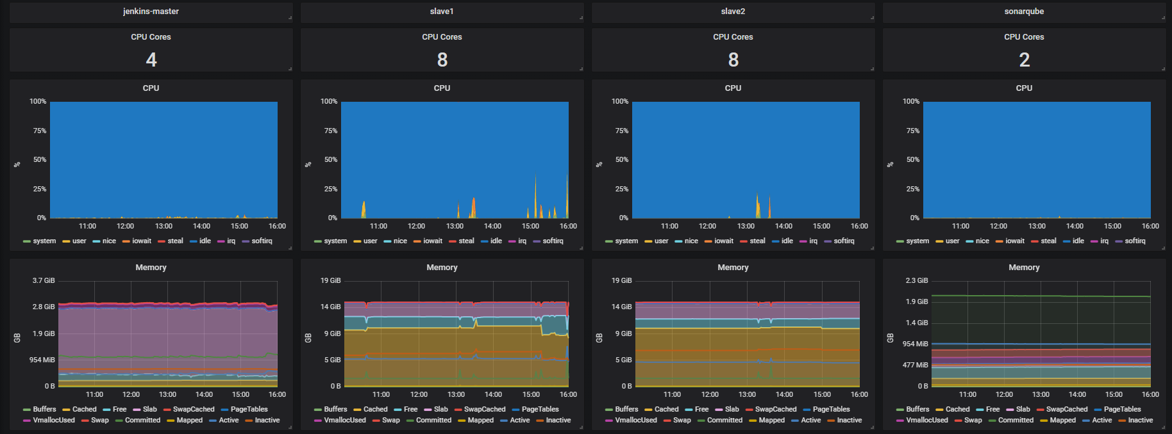Click inside the sonarqube Memory graph area

1041,334
